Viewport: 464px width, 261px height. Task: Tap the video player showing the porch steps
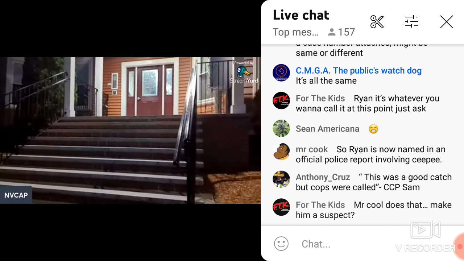click(130, 130)
